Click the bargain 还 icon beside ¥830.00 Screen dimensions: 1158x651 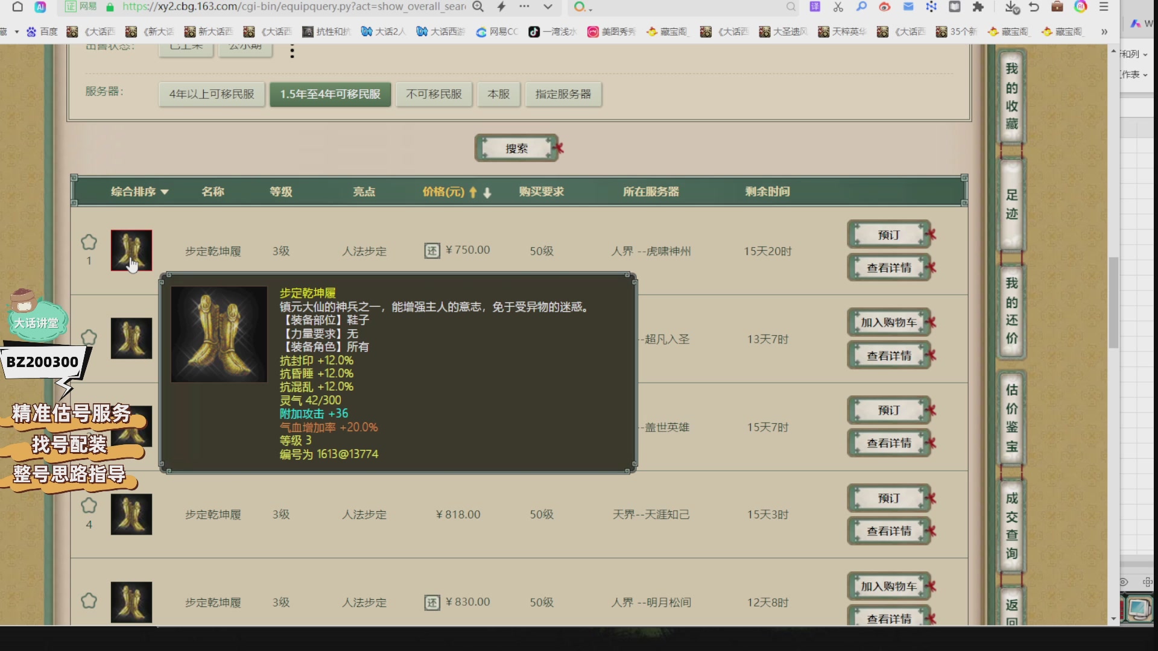coord(432,603)
